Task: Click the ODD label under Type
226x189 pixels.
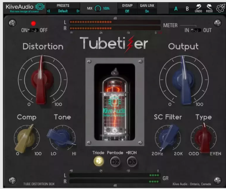Action: [x=194, y=154]
